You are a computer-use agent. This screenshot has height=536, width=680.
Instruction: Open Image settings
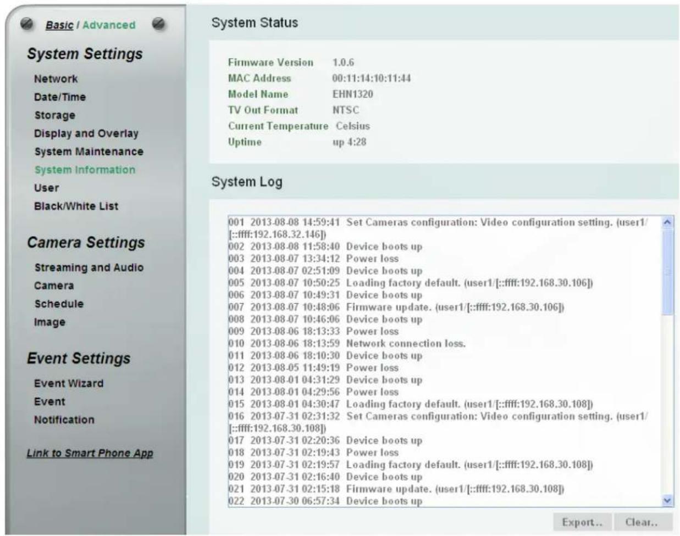click(x=49, y=322)
